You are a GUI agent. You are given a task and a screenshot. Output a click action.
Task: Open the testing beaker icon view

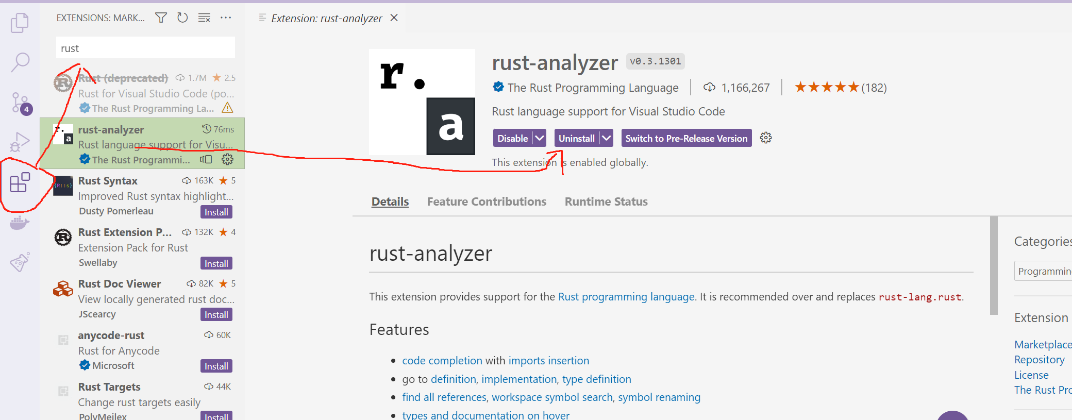[20, 262]
